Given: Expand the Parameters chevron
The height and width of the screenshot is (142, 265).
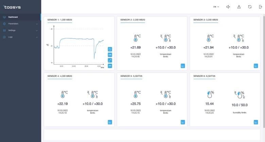Looking at the screenshot, I should [x=37, y=24].
